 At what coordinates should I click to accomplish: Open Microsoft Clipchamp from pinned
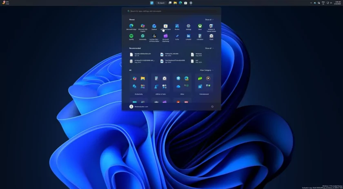166,38
